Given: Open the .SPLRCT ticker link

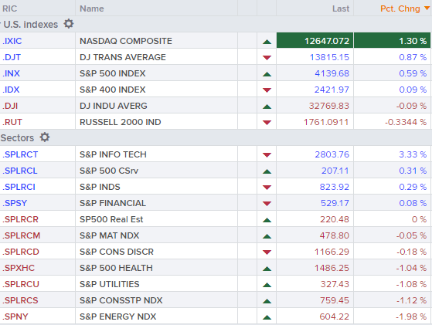Looking at the screenshot, I should click(x=20, y=154).
